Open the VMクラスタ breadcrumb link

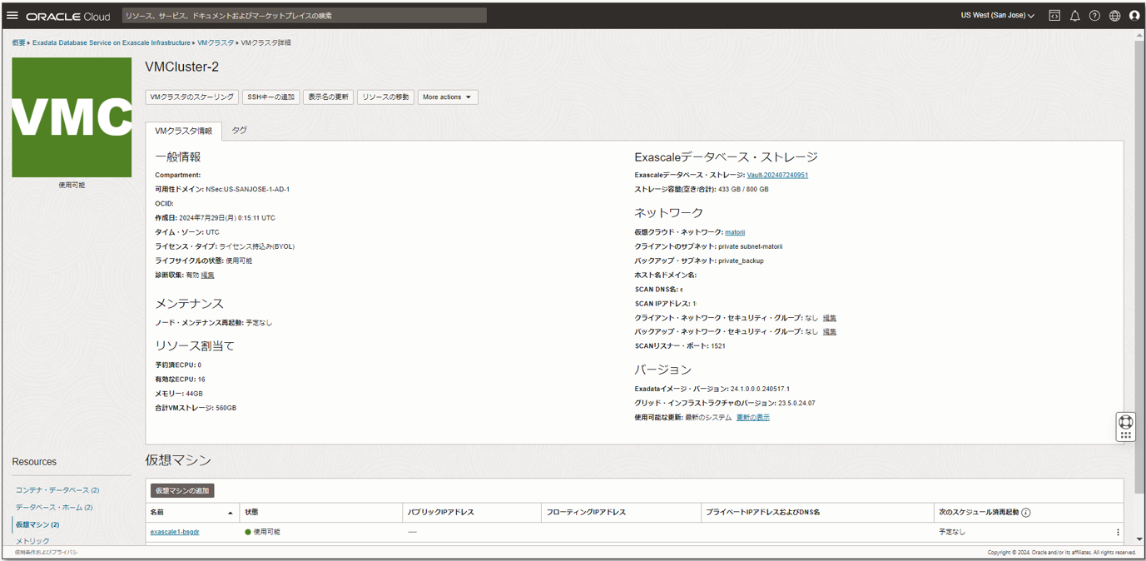tap(216, 42)
